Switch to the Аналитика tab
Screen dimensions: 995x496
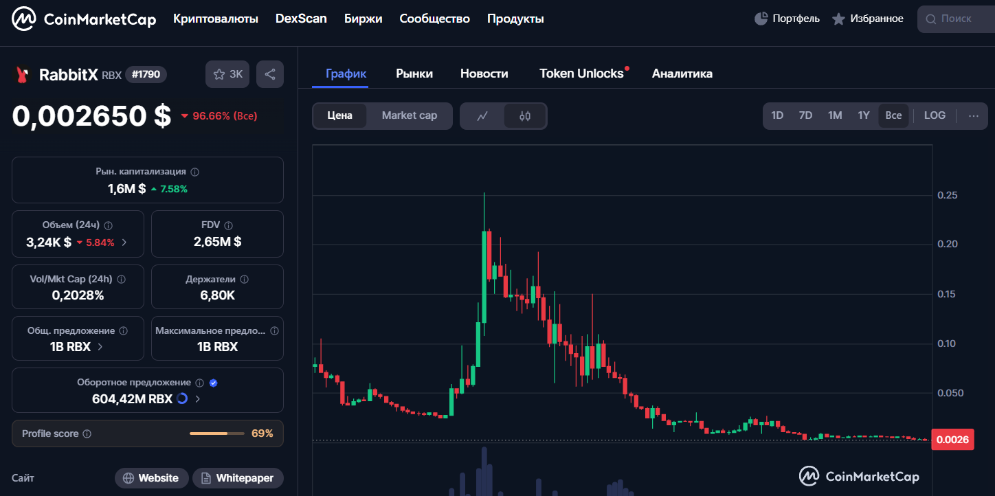pos(682,74)
